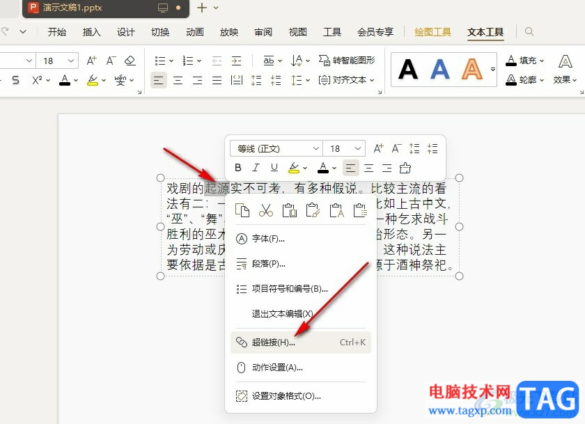
Task: Clear formatting with the ribbon eraser icon
Action: click(x=130, y=61)
